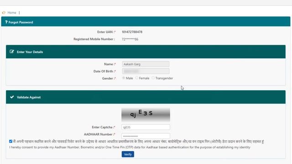The width and height of the screenshot is (292, 164).
Task: Click the Verify button
Action: (128, 154)
